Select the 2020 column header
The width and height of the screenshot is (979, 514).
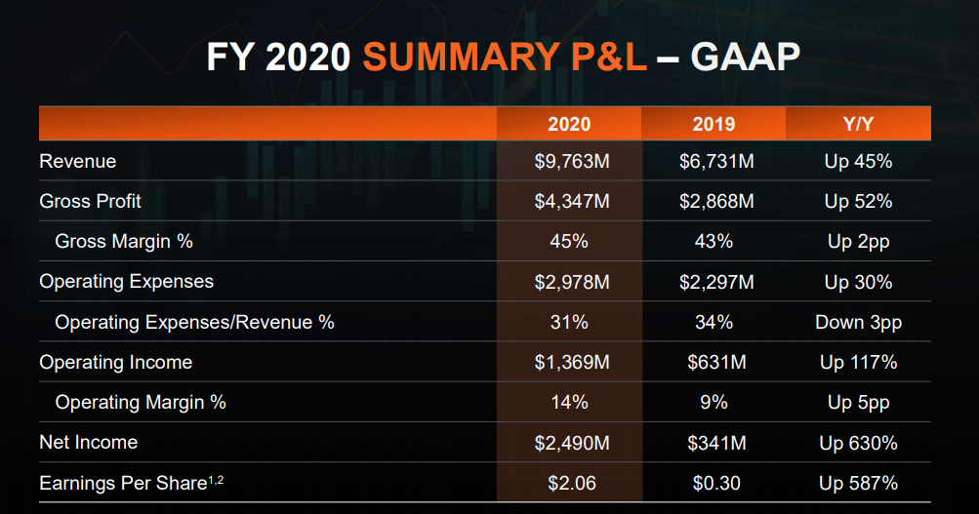pos(569,124)
